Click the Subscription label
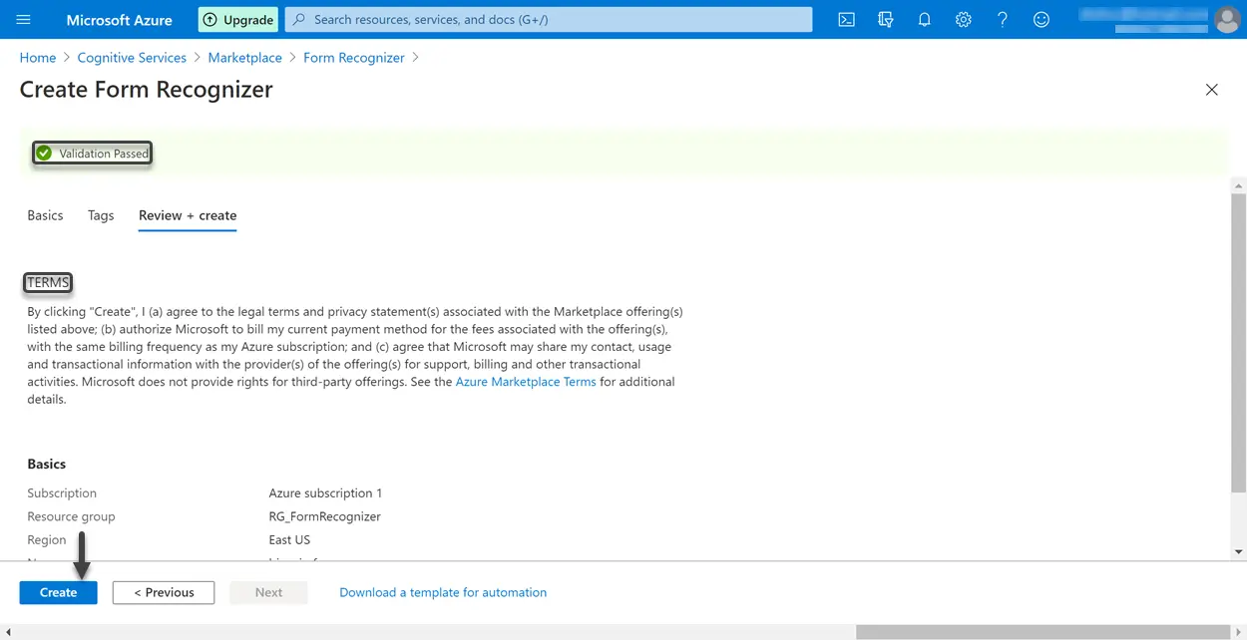Image resolution: width=1247 pixels, height=640 pixels. [62, 493]
